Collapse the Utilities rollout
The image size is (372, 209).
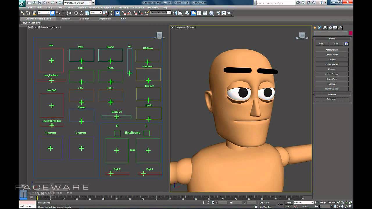[x=332, y=39]
